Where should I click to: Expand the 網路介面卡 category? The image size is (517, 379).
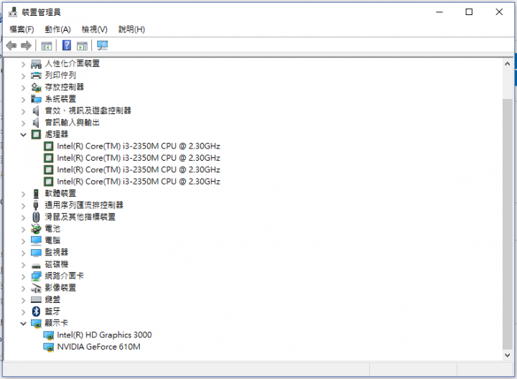click(x=23, y=276)
